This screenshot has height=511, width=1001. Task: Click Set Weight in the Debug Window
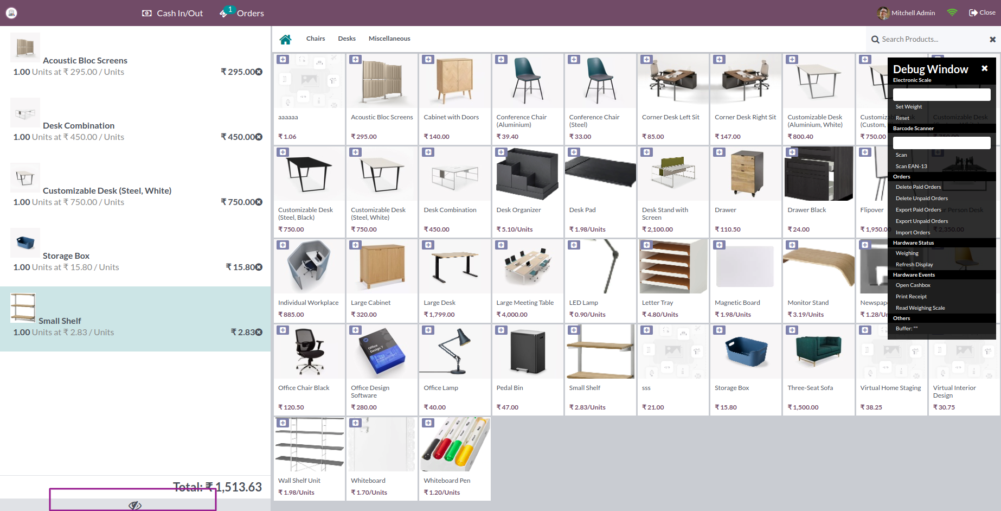pyautogui.click(x=908, y=106)
